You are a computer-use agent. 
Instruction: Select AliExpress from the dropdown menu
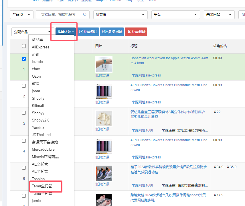41,47
